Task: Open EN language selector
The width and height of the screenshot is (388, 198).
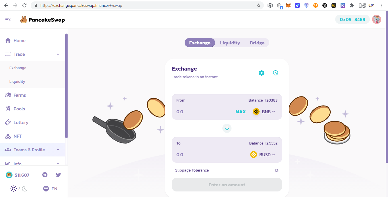Action: pyautogui.click(x=50, y=189)
